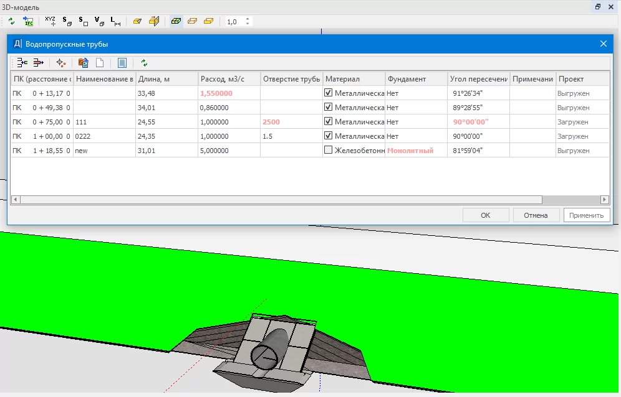Click the horizontal scrollbar thumb in the table
The width and height of the screenshot is (621, 397).
coord(281,200)
